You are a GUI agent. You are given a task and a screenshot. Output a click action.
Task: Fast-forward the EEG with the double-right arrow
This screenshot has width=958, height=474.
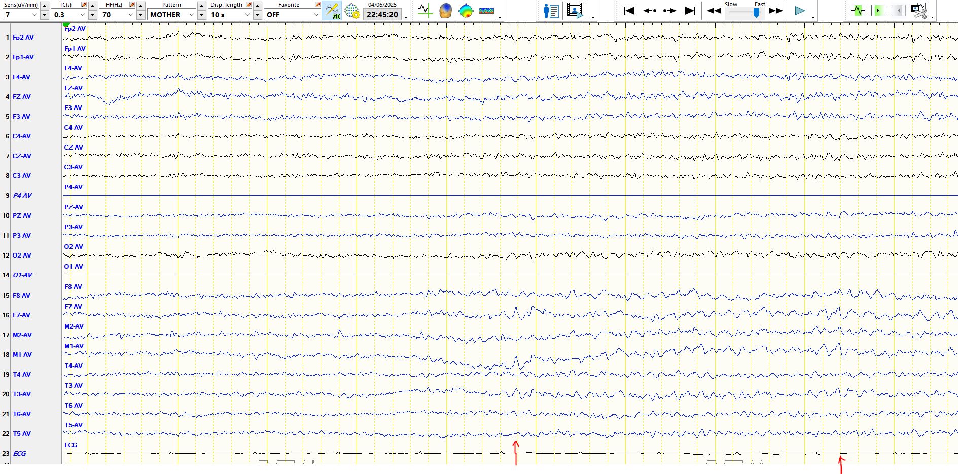pos(775,11)
